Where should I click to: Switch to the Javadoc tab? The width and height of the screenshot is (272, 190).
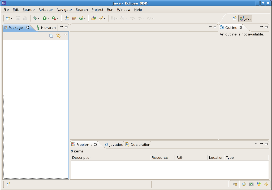click(114, 144)
